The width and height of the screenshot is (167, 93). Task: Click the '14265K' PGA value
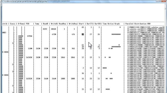(29, 57)
